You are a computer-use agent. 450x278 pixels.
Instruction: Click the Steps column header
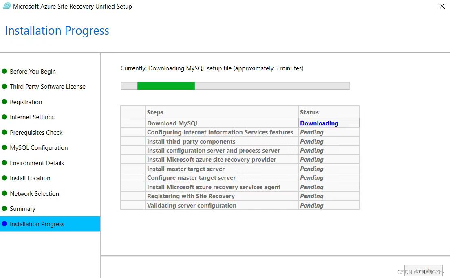coord(222,112)
